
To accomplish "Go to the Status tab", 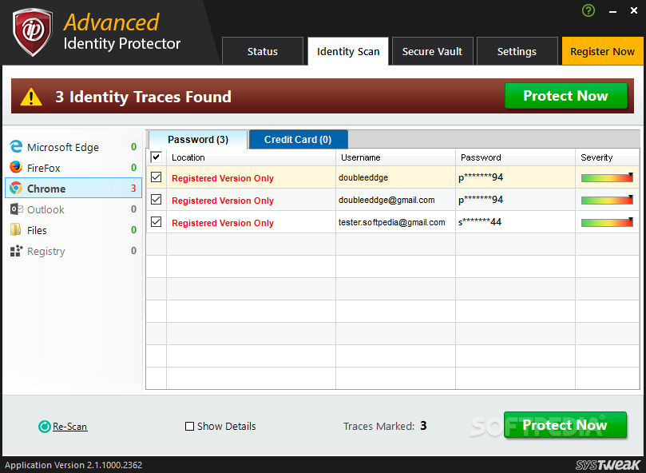I will 262,50.
